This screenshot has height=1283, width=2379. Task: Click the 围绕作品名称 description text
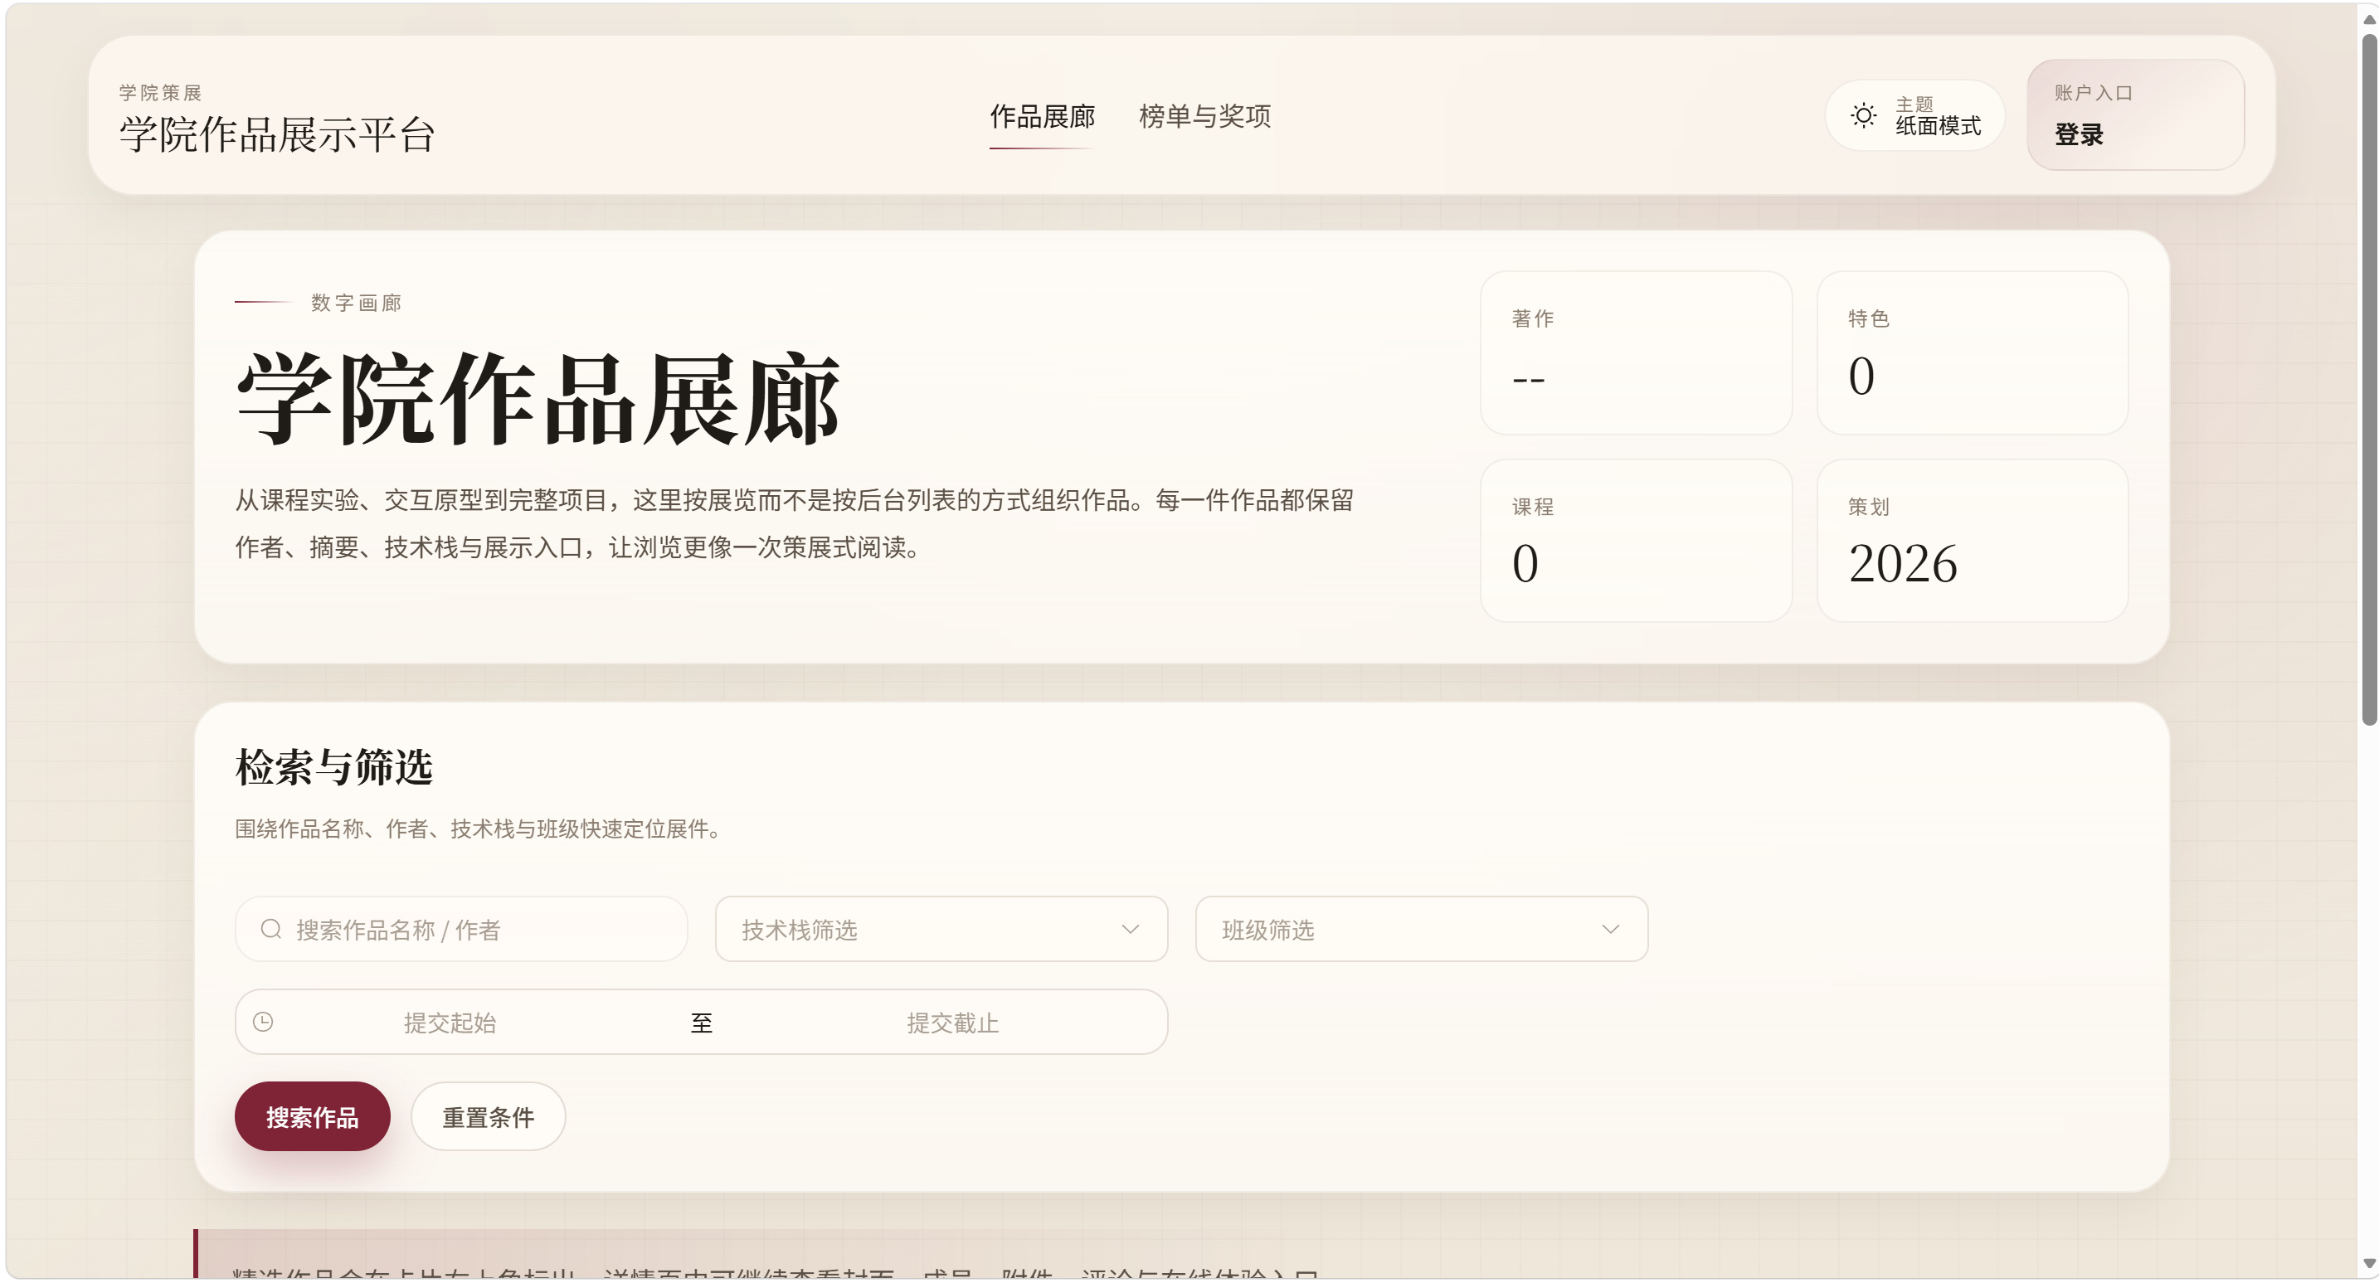pos(478,829)
